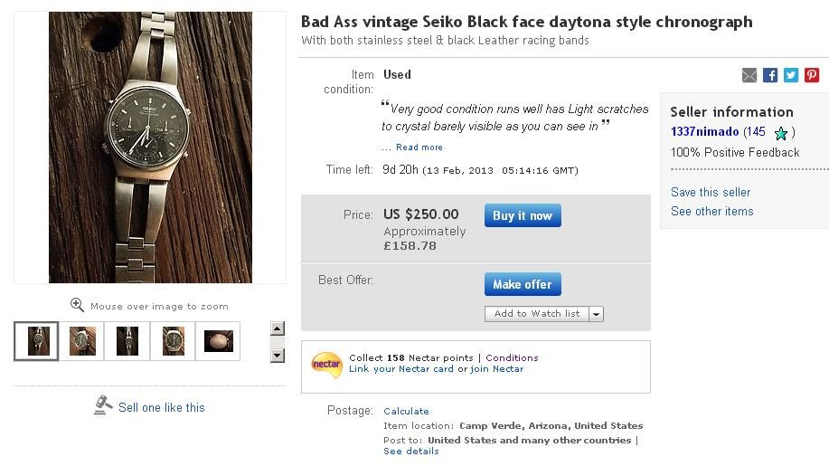Click the seller feedback star icon
The height and width of the screenshot is (466, 829).
click(x=781, y=133)
